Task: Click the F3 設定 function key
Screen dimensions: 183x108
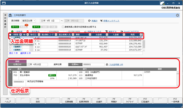Action: [x=38, y=100]
